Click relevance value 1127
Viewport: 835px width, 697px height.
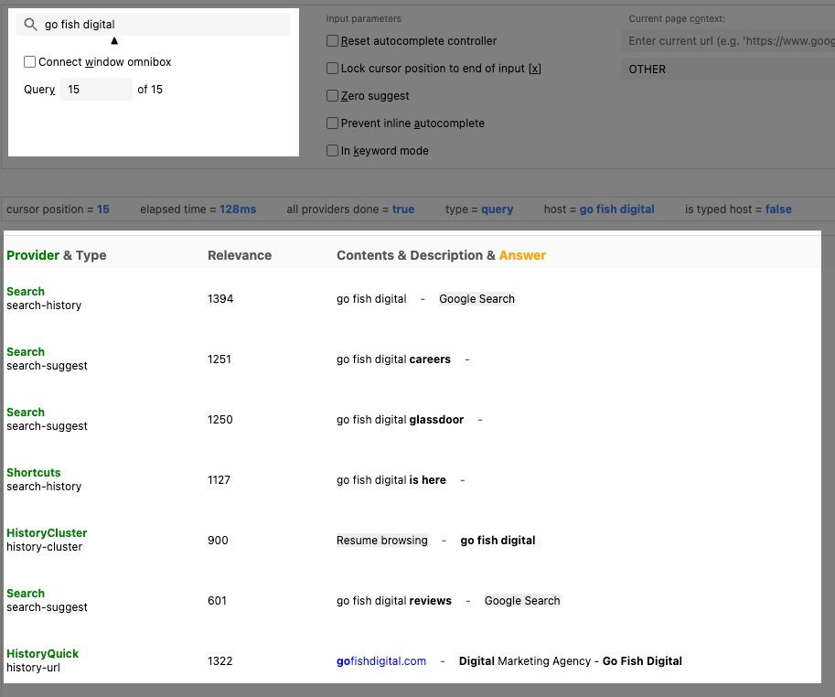(x=219, y=480)
